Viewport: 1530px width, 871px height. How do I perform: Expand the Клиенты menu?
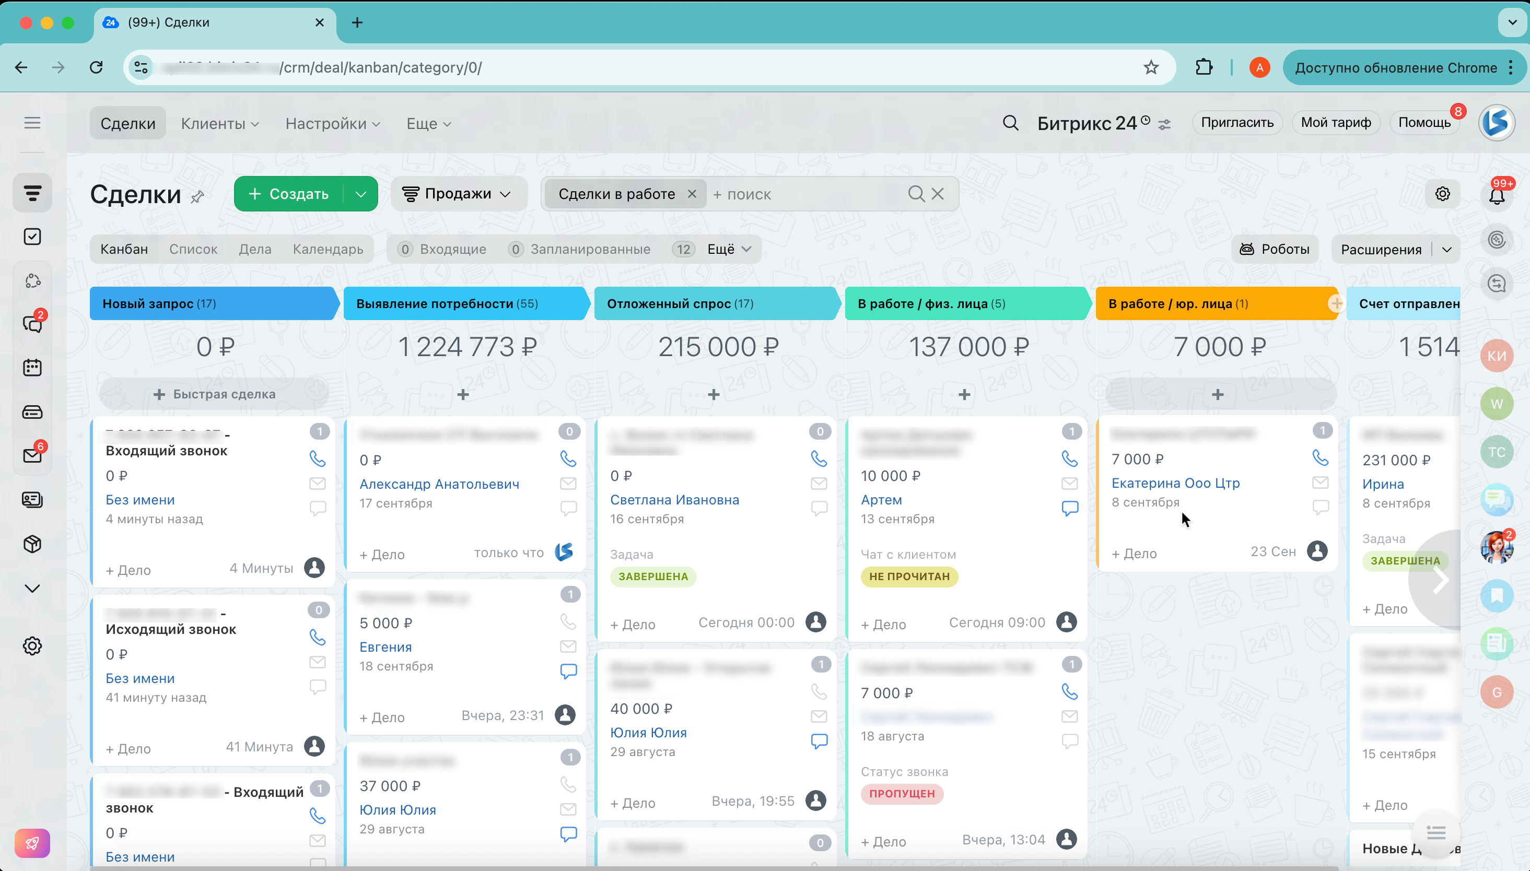(x=219, y=123)
